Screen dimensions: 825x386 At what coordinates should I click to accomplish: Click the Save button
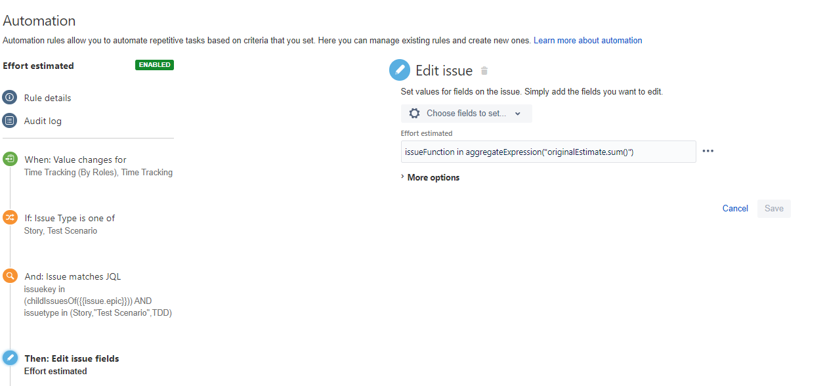(x=774, y=208)
